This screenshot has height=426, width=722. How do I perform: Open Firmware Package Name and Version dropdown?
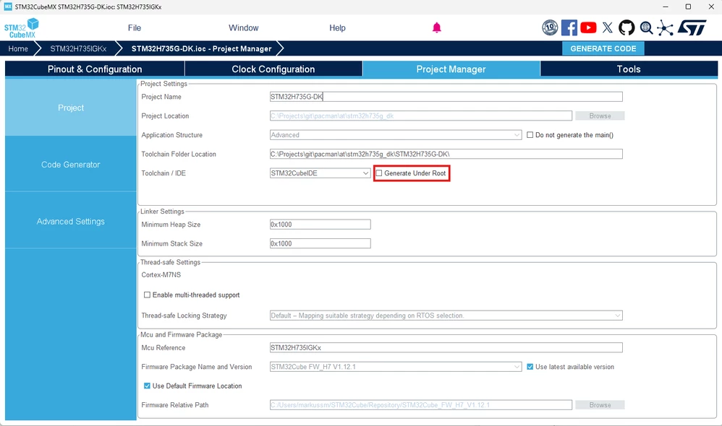(x=396, y=367)
